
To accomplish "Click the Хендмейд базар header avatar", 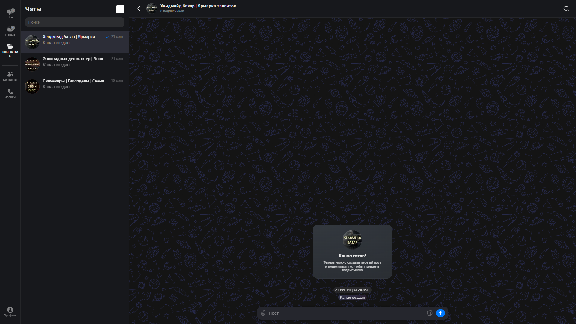I will [x=152, y=9].
